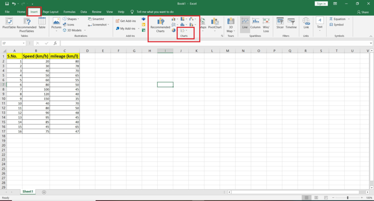Screen dimensions: 374x201
Task: Click the Tell me what you want to do box
Action: click(155, 12)
